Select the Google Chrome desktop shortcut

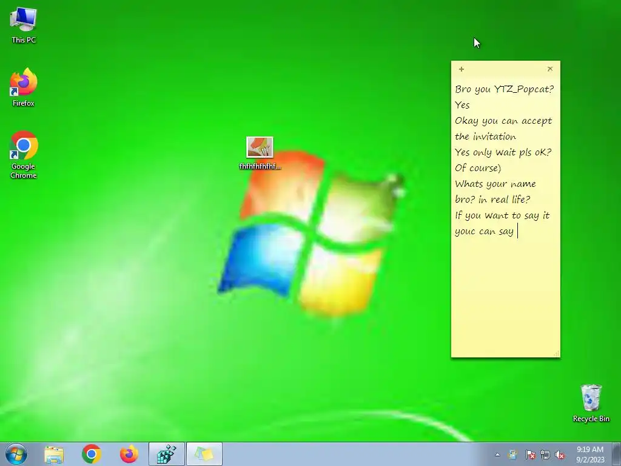tap(24, 155)
